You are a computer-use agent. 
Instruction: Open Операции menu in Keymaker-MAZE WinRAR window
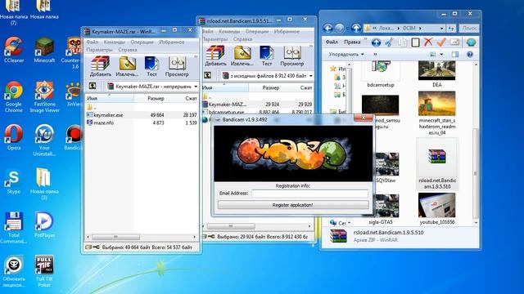pyautogui.click(x=142, y=42)
